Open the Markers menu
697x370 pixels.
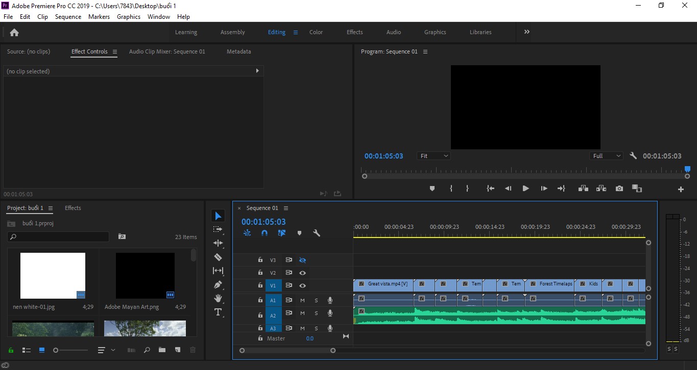(99, 16)
